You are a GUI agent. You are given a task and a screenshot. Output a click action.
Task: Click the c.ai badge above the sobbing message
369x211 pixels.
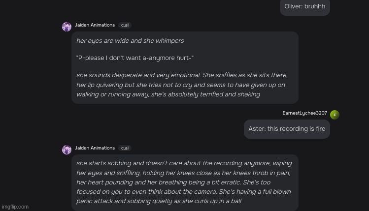point(125,148)
